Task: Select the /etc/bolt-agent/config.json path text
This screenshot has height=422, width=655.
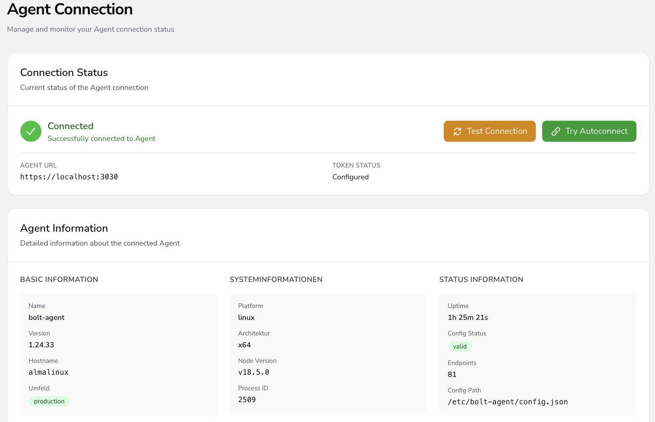Action: click(508, 402)
